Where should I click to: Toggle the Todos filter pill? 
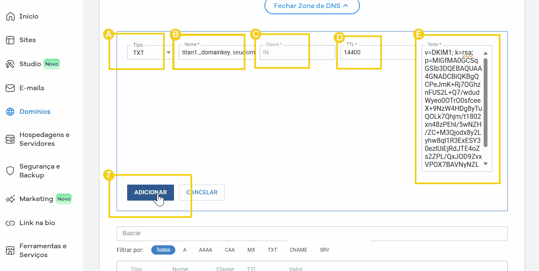(163, 250)
